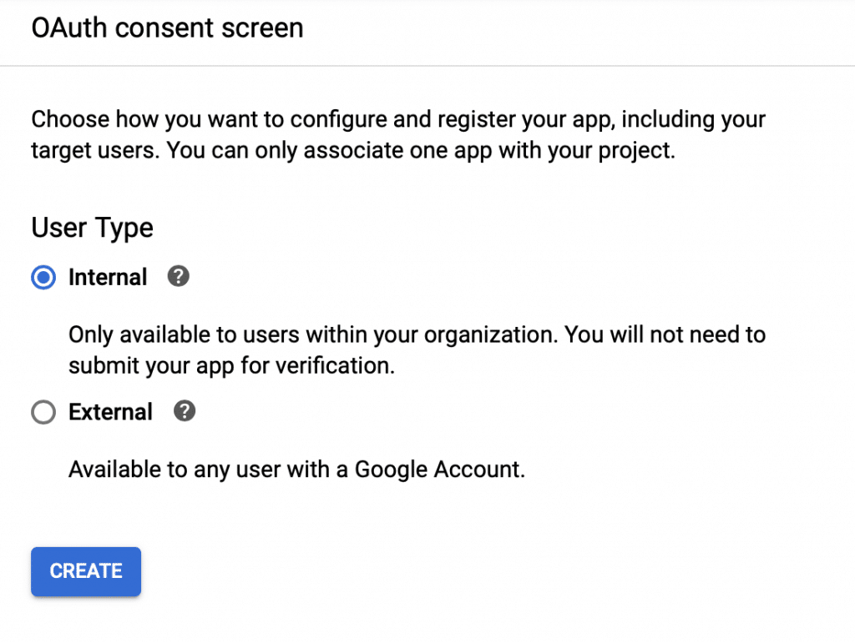The height and width of the screenshot is (643, 855).
Task: Click the help icon next to Internal
Action: click(x=178, y=277)
